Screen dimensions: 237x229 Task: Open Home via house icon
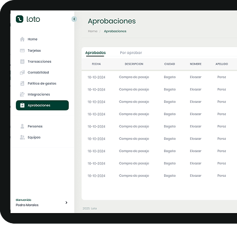point(22,39)
